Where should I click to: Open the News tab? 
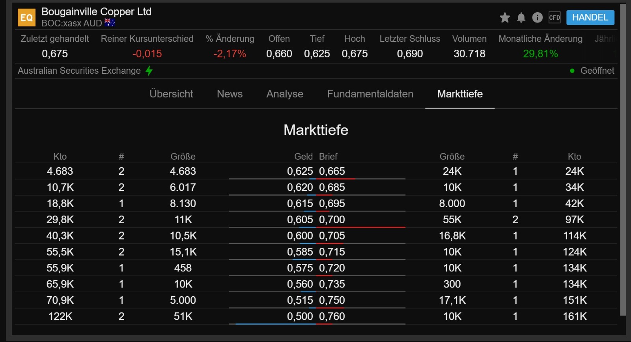point(230,94)
